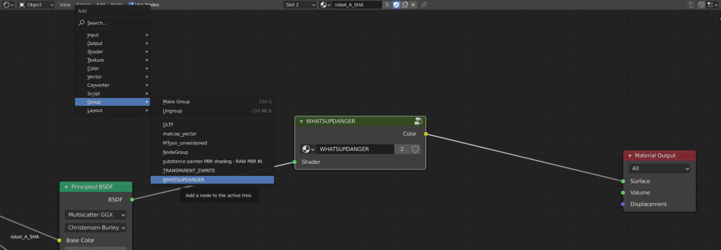Add the NodeGroup node group
The width and height of the screenshot is (721, 250).
212,152
